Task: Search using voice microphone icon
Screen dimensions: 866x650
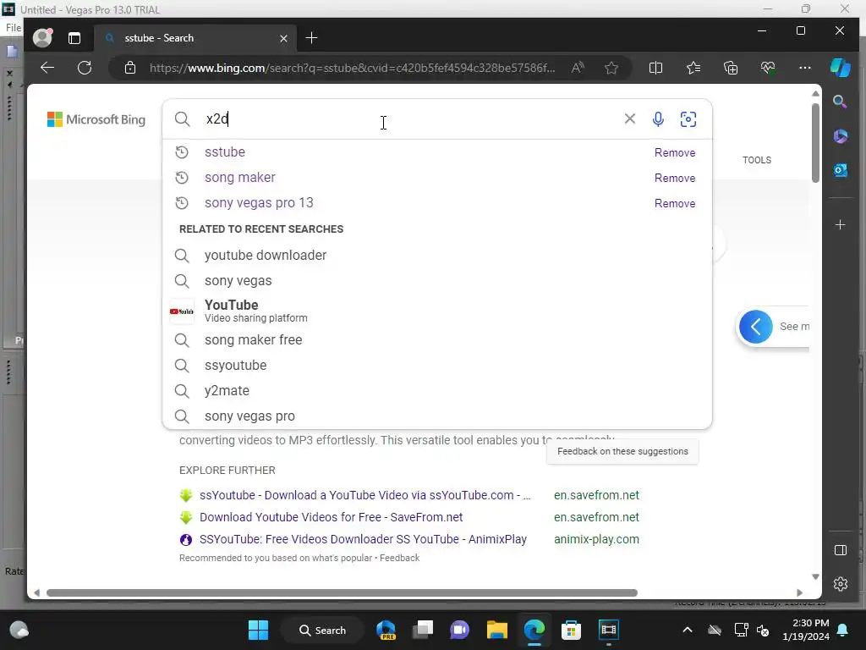Action: [x=658, y=118]
